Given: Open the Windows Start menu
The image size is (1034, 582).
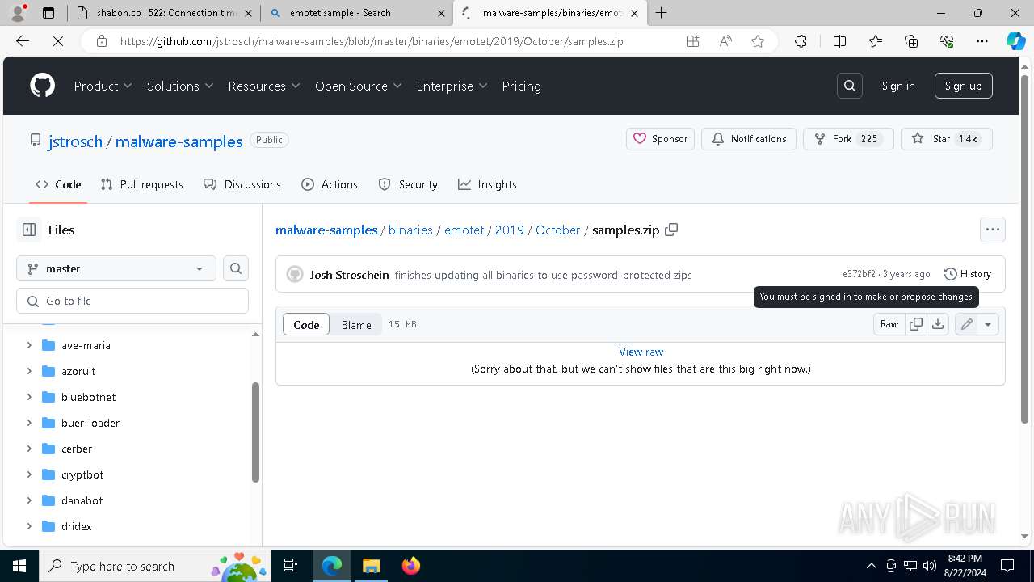Looking at the screenshot, I should [x=19, y=566].
